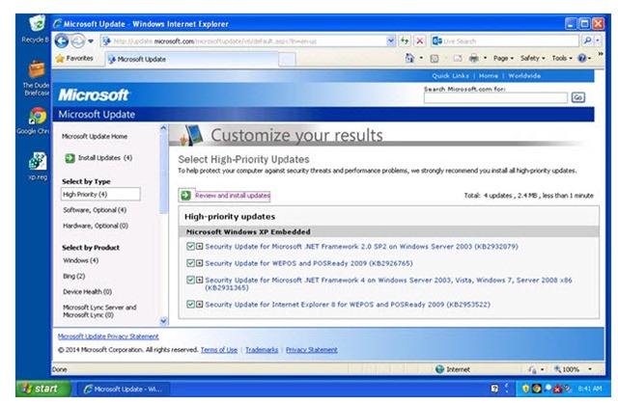Image resolution: width=618 pixels, height=403 pixels.
Task: Expand details for KB2931365 update
Action: click(200, 280)
